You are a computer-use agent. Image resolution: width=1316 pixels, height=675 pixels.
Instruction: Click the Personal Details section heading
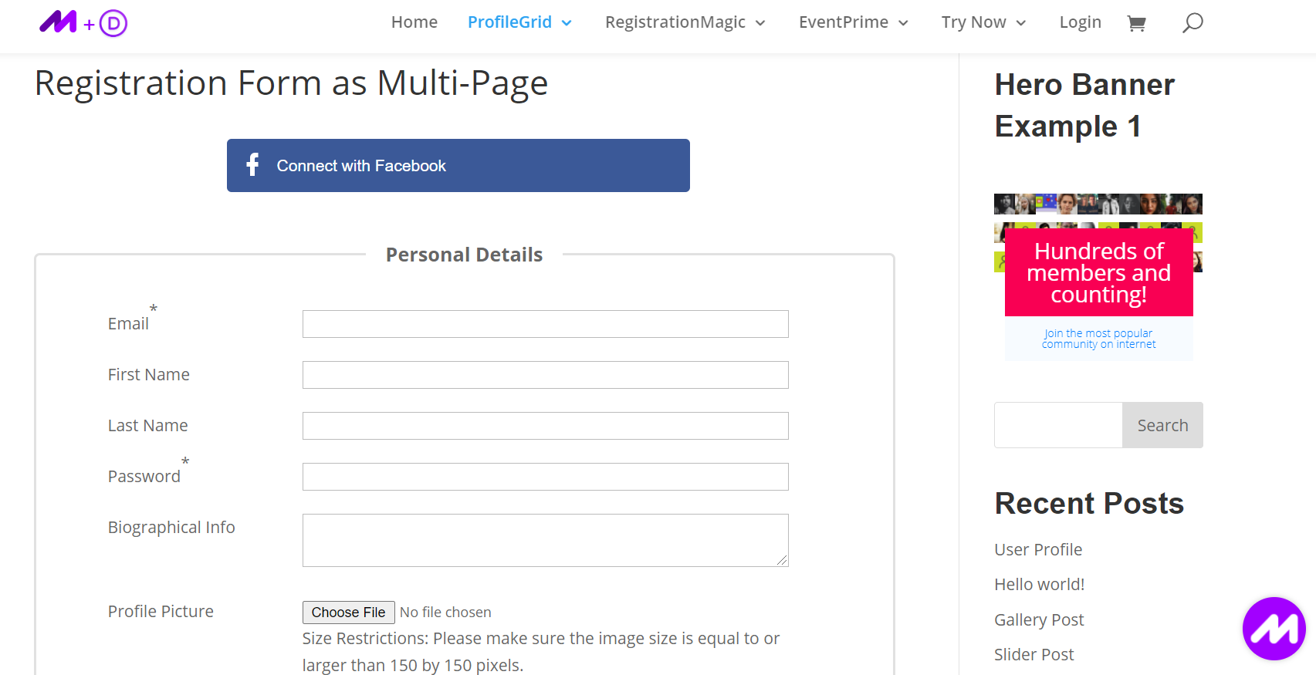[464, 255]
